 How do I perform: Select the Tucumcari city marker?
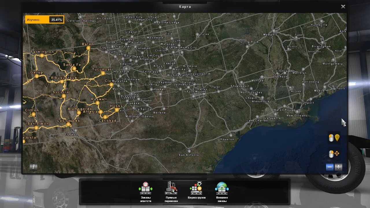click(103, 73)
